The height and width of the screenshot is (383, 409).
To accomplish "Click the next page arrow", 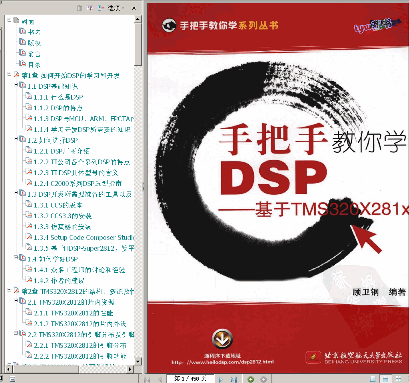I will tap(221, 379).
